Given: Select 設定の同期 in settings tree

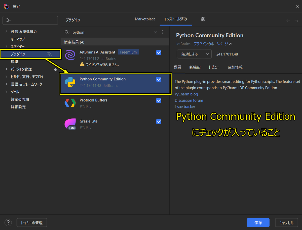Looking at the screenshot, I should click(20, 99).
